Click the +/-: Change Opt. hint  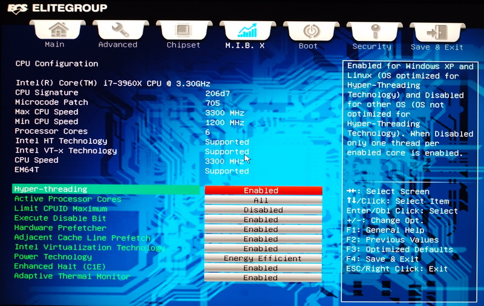[385, 221]
